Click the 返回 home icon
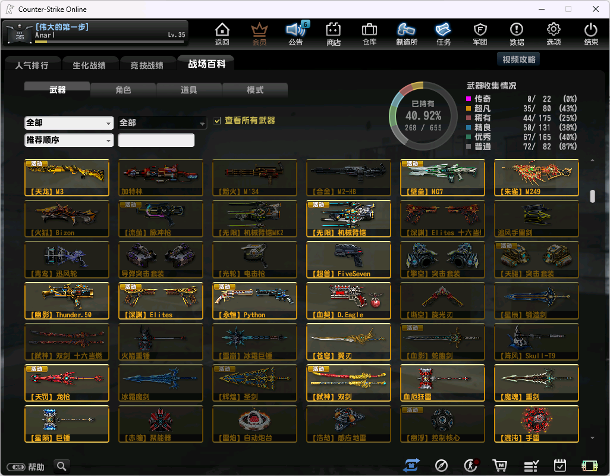 point(222,34)
